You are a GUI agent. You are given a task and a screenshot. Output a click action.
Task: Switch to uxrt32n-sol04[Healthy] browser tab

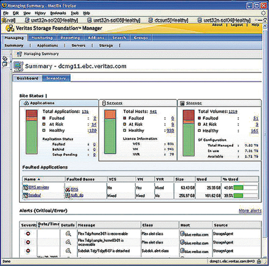coord(224,20)
